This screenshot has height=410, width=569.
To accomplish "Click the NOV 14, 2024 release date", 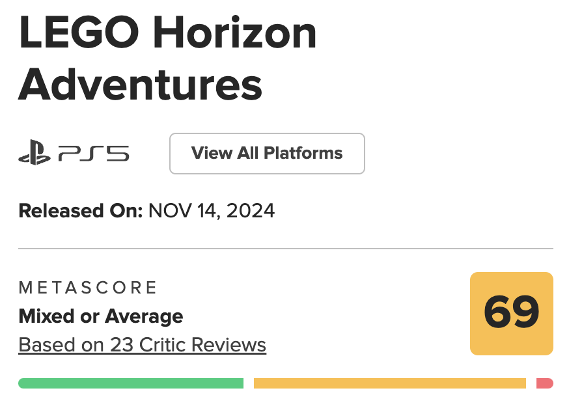I will pyautogui.click(x=212, y=211).
